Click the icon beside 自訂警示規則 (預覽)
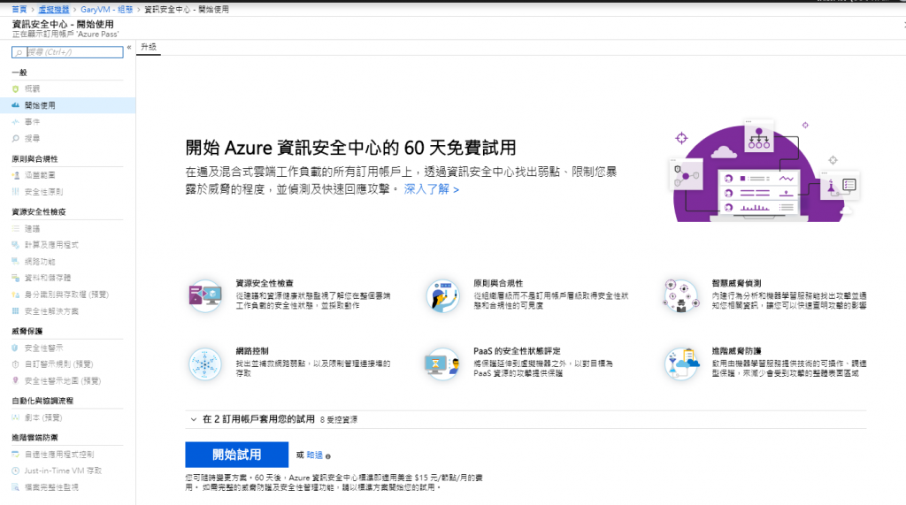The width and height of the screenshot is (906, 505). [16, 364]
